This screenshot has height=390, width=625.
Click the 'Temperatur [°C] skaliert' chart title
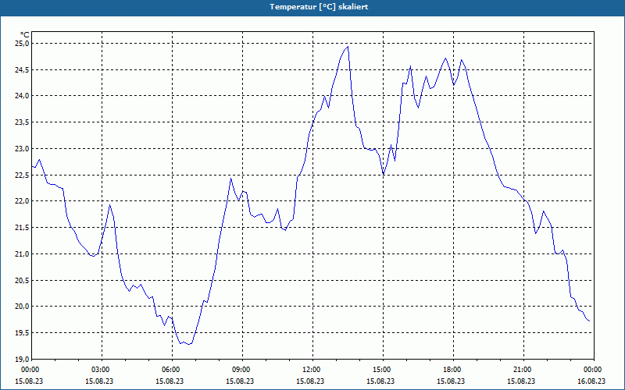pos(319,7)
